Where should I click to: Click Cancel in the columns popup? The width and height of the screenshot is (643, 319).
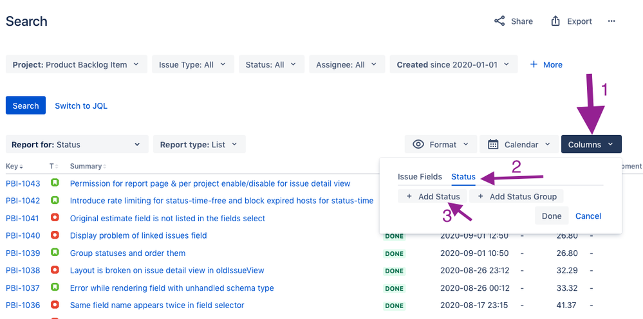tap(588, 216)
